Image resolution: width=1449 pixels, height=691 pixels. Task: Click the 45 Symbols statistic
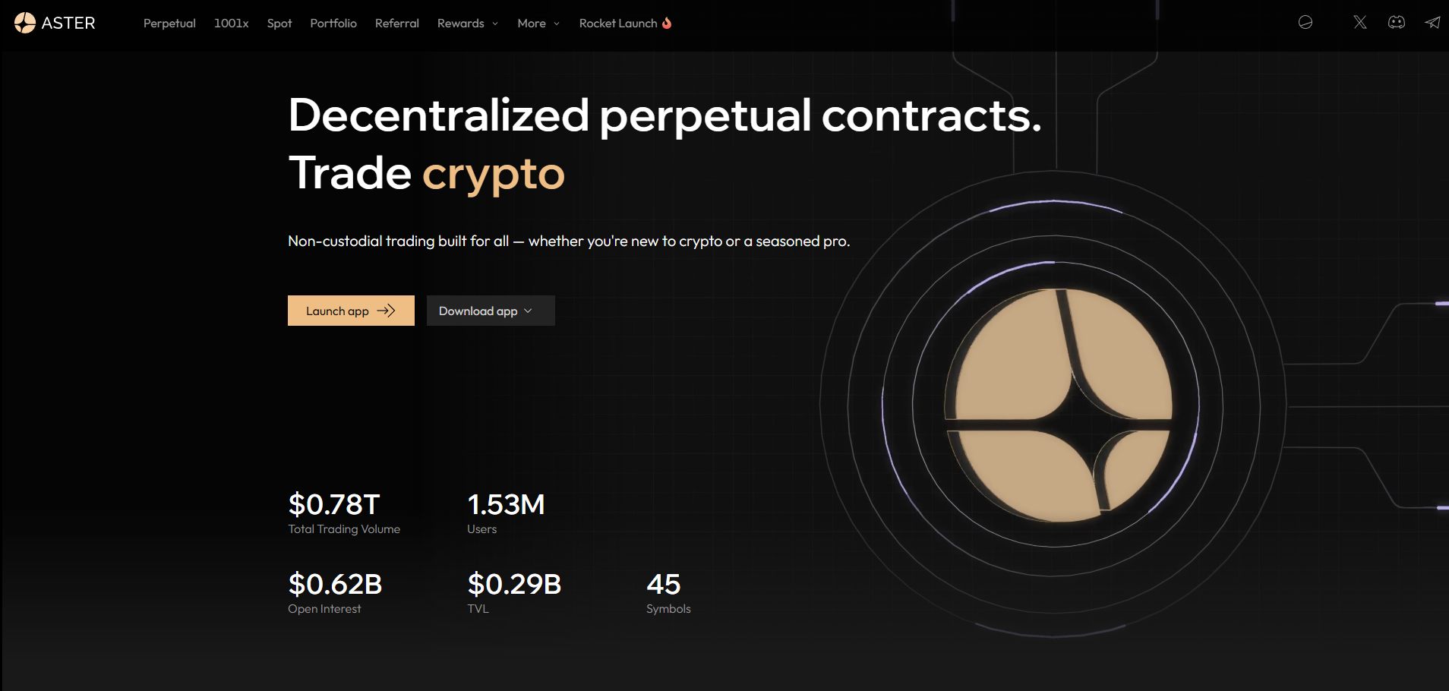click(x=664, y=585)
